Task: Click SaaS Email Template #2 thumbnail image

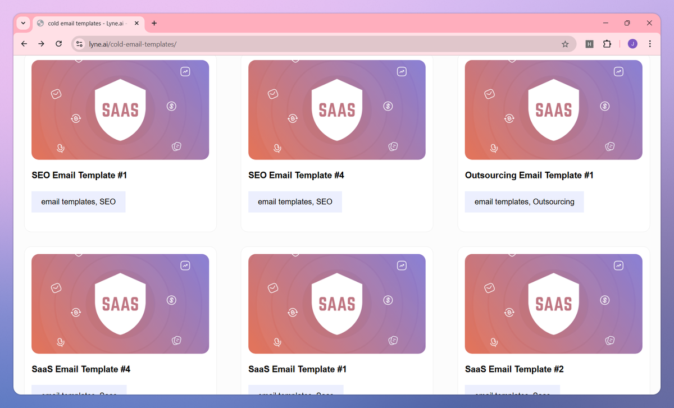Action: pos(554,304)
